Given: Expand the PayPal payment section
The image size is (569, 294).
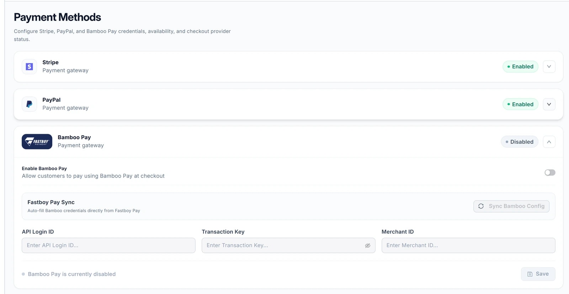Looking at the screenshot, I should coord(549,104).
